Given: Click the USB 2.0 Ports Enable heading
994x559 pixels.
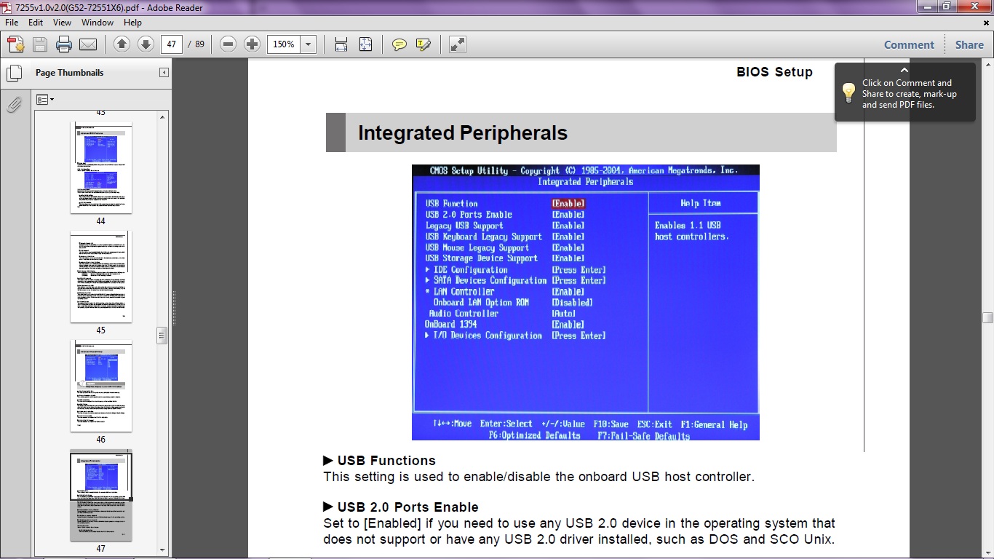Looking at the screenshot, I should 407,507.
